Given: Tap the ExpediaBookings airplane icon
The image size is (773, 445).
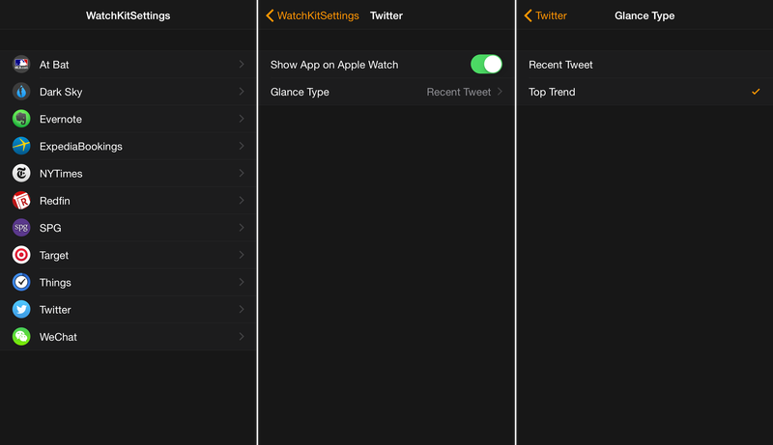Looking at the screenshot, I should pyautogui.click(x=21, y=146).
